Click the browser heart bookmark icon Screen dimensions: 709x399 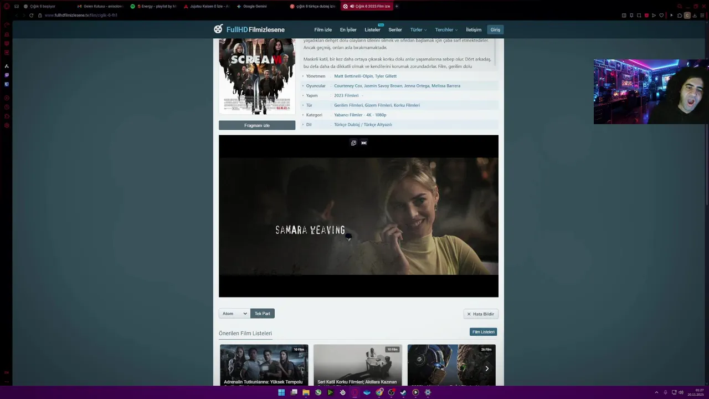click(661, 16)
